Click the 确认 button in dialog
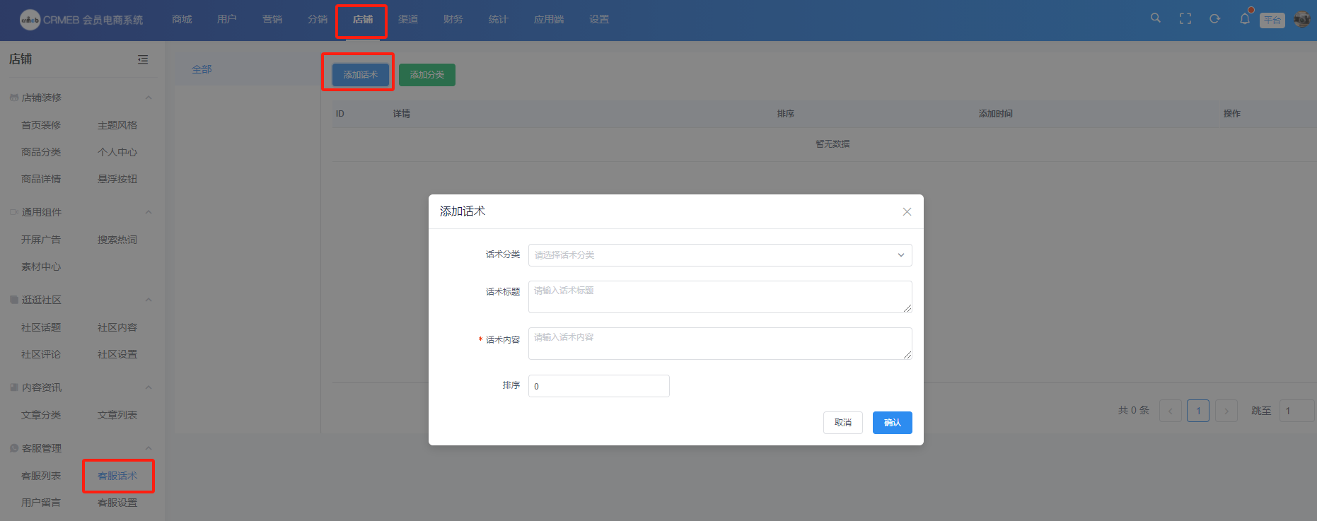Screen dimensions: 1317x521 (x=892, y=423)
